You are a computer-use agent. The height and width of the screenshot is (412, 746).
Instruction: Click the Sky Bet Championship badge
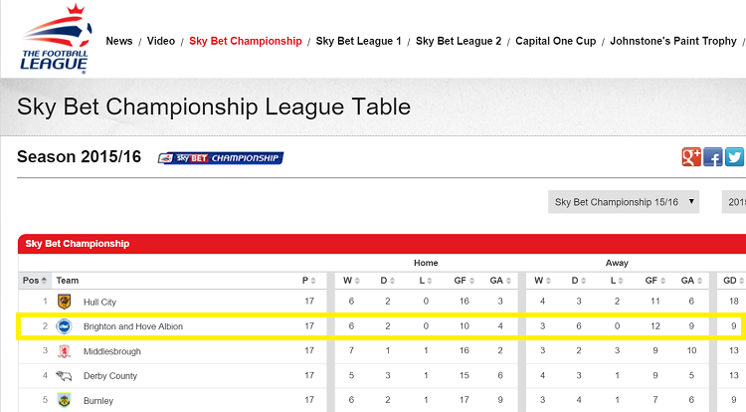pos(221,158)
